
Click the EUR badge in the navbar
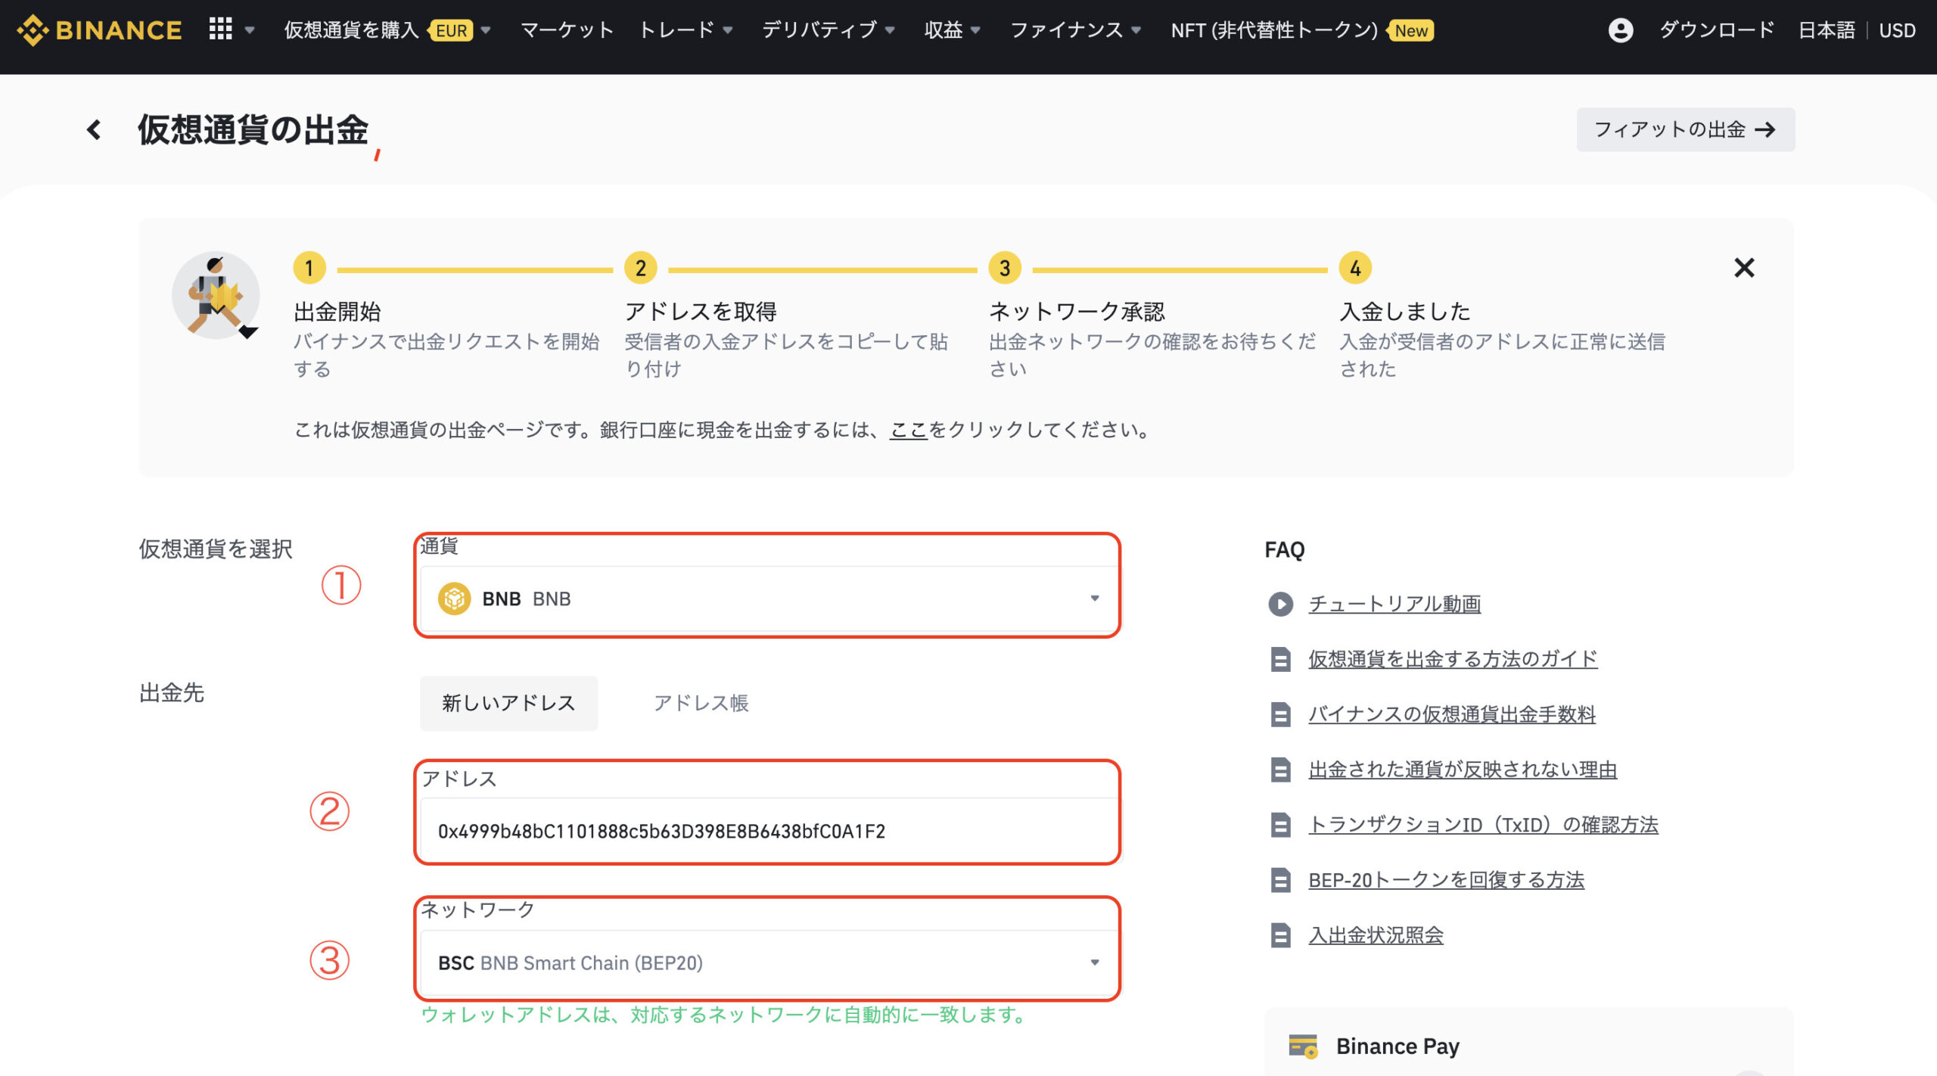coord(452,30)
